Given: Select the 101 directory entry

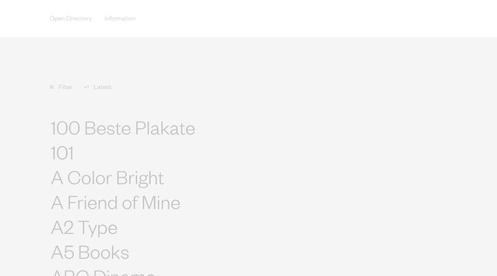Looking at the screenshot, I should click(x=62, y=153).
